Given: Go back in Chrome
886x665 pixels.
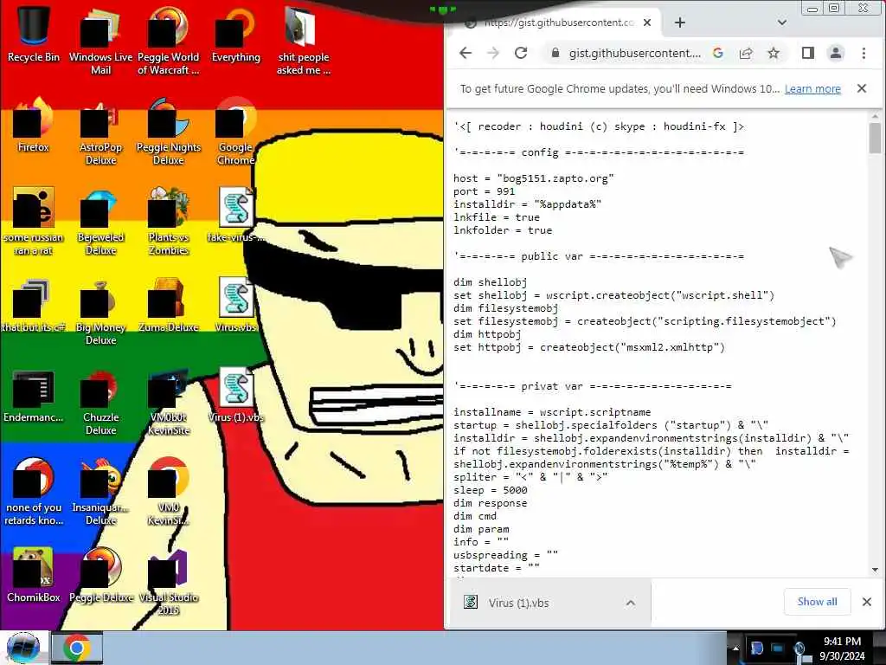Looking at the screenshot, I should pos(465,53).
